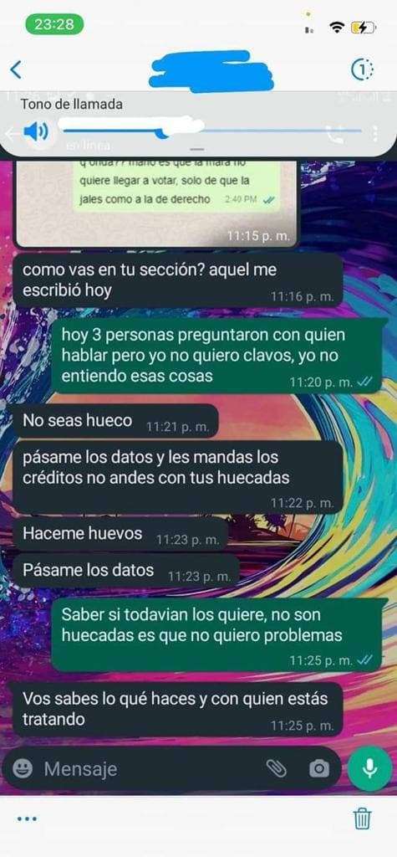Viewport: 397px width, 857px height.
Task: Open the three-dot options at bottom left
Action: 27,819
